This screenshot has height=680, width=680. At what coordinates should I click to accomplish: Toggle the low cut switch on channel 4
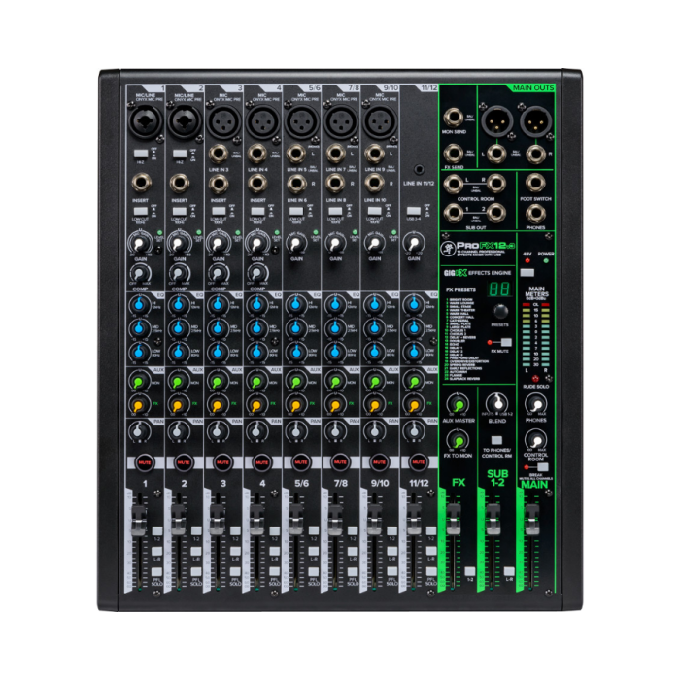[x=258, y=211]
